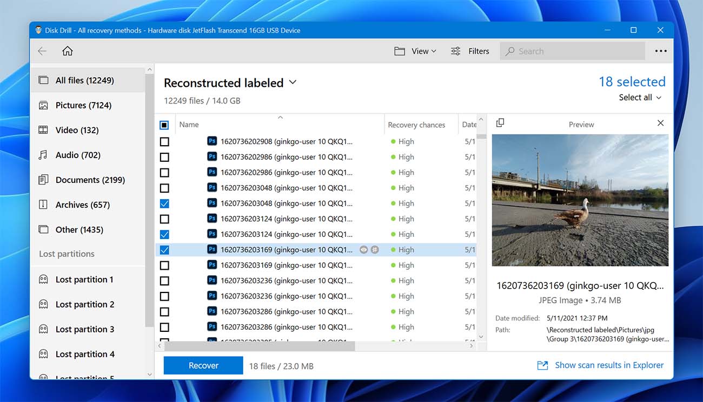Uncheck the checked 1620736203048 file box

(164, 203)
